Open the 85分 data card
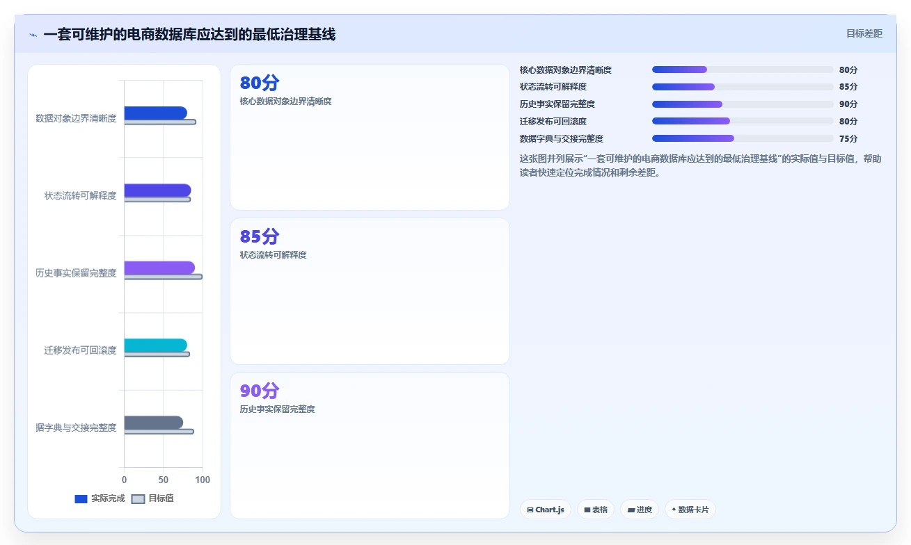This screenshot has width=911, height=545. click(370, 291)
